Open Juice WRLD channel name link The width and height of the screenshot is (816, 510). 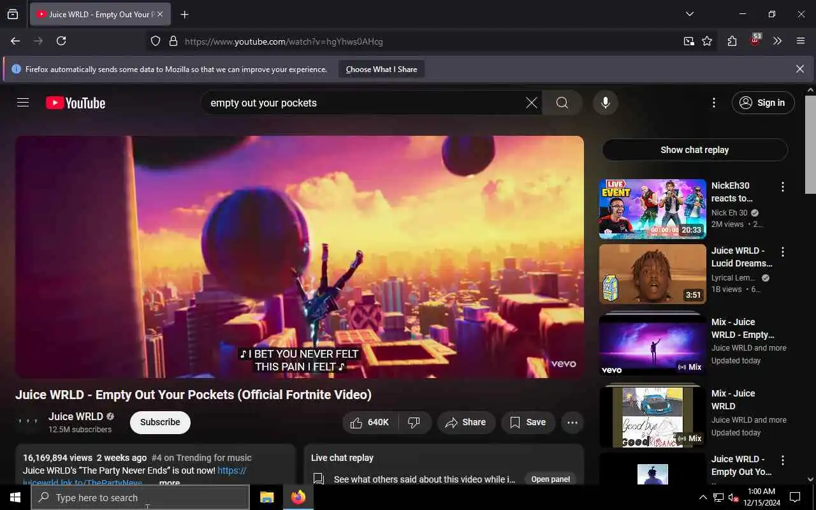click(x=76, y=416)
